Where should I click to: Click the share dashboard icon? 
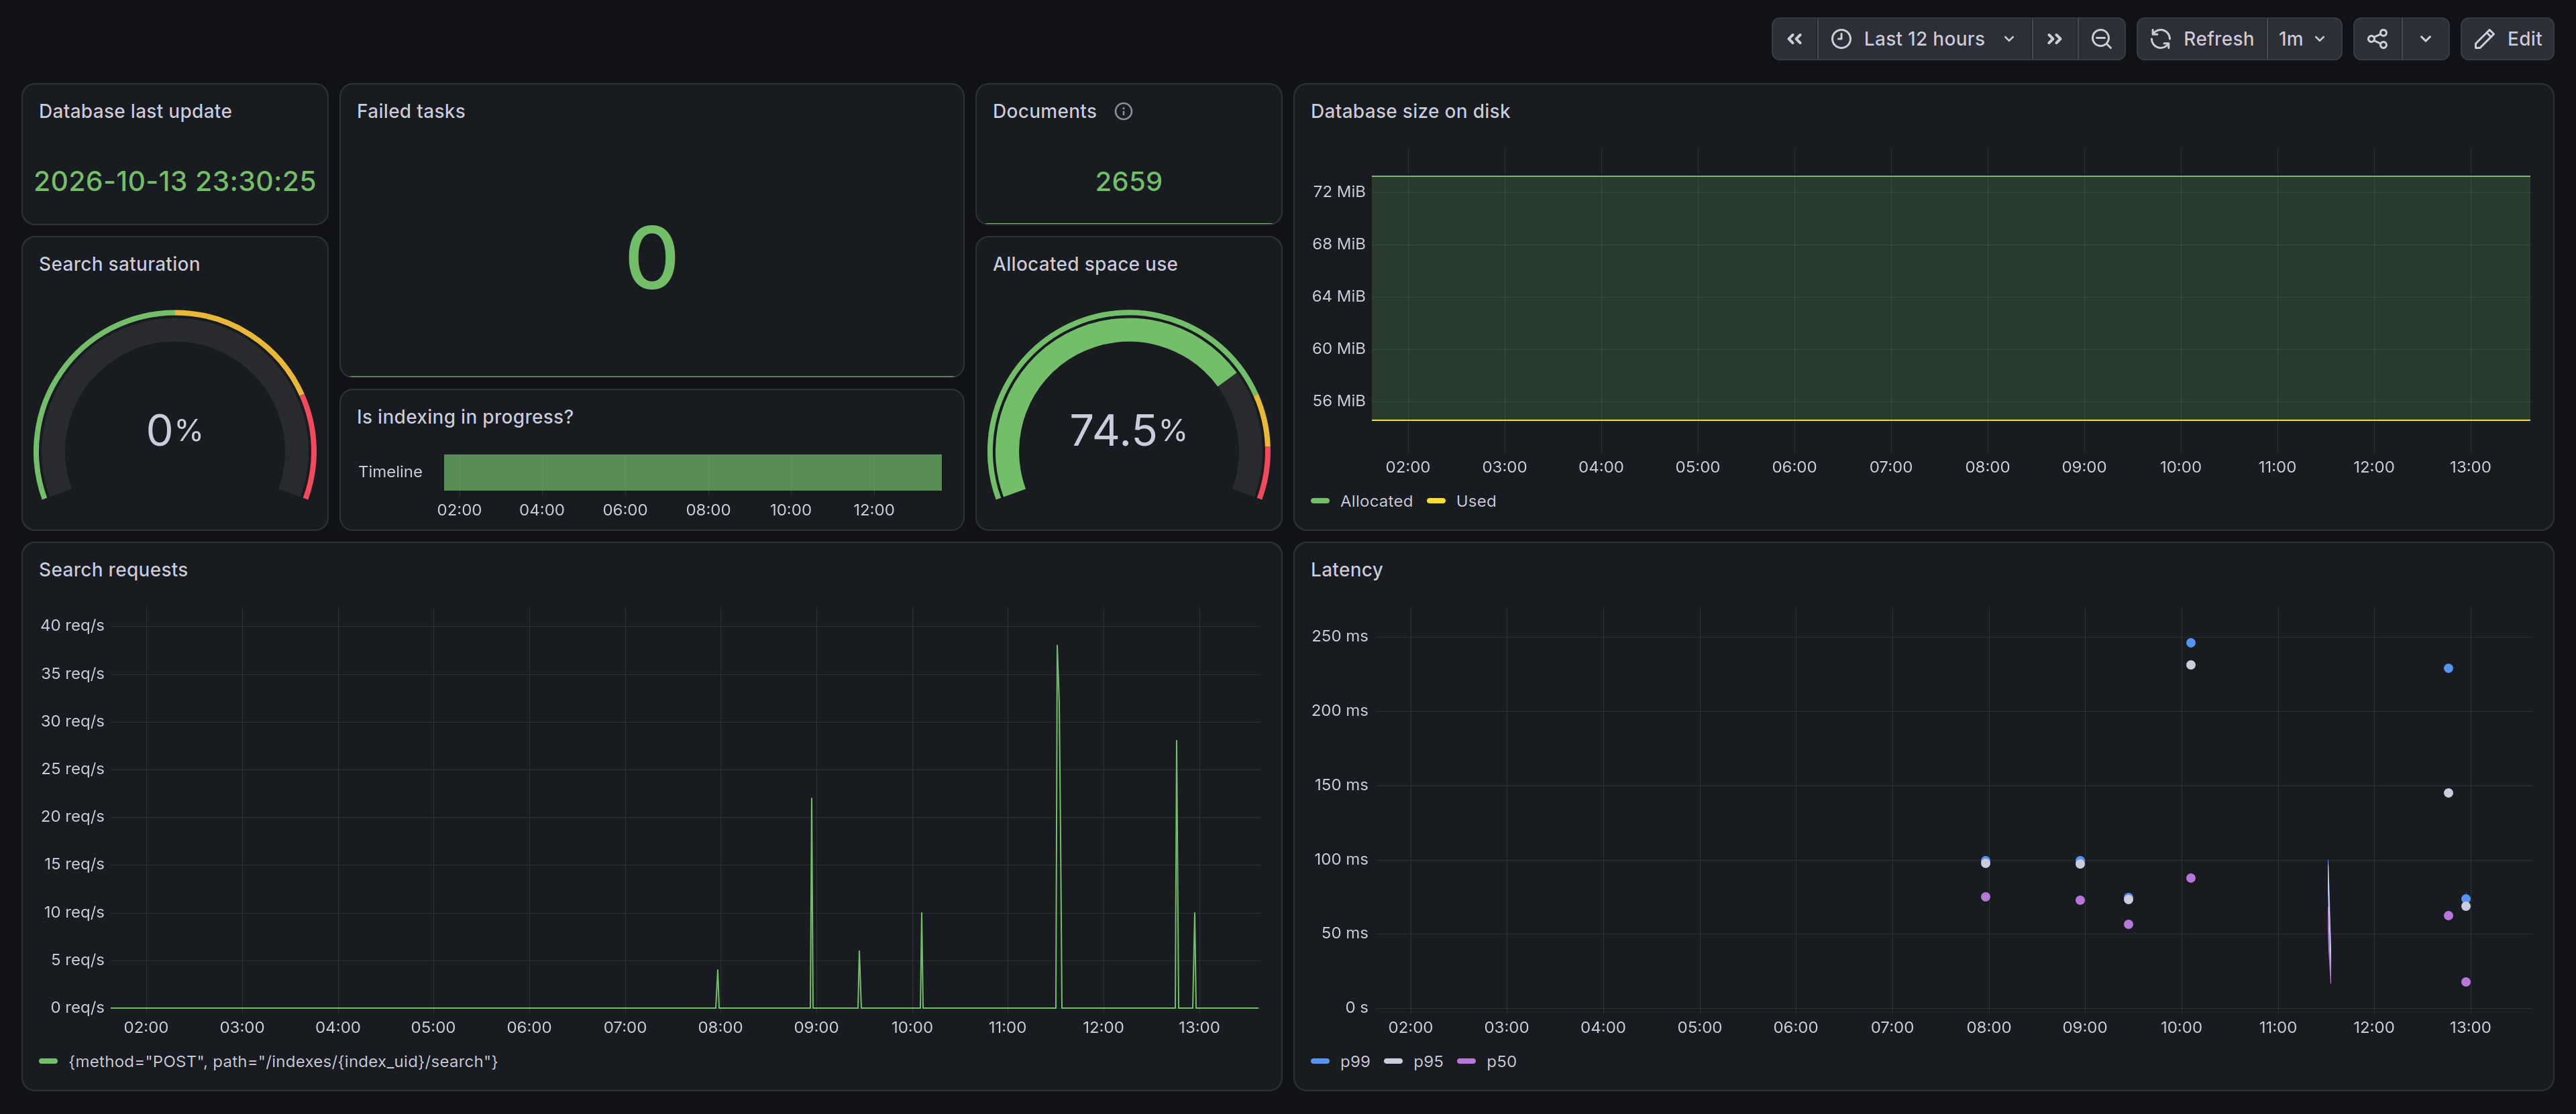(2377, 39)
